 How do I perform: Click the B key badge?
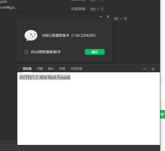click(x=125, y=19)
